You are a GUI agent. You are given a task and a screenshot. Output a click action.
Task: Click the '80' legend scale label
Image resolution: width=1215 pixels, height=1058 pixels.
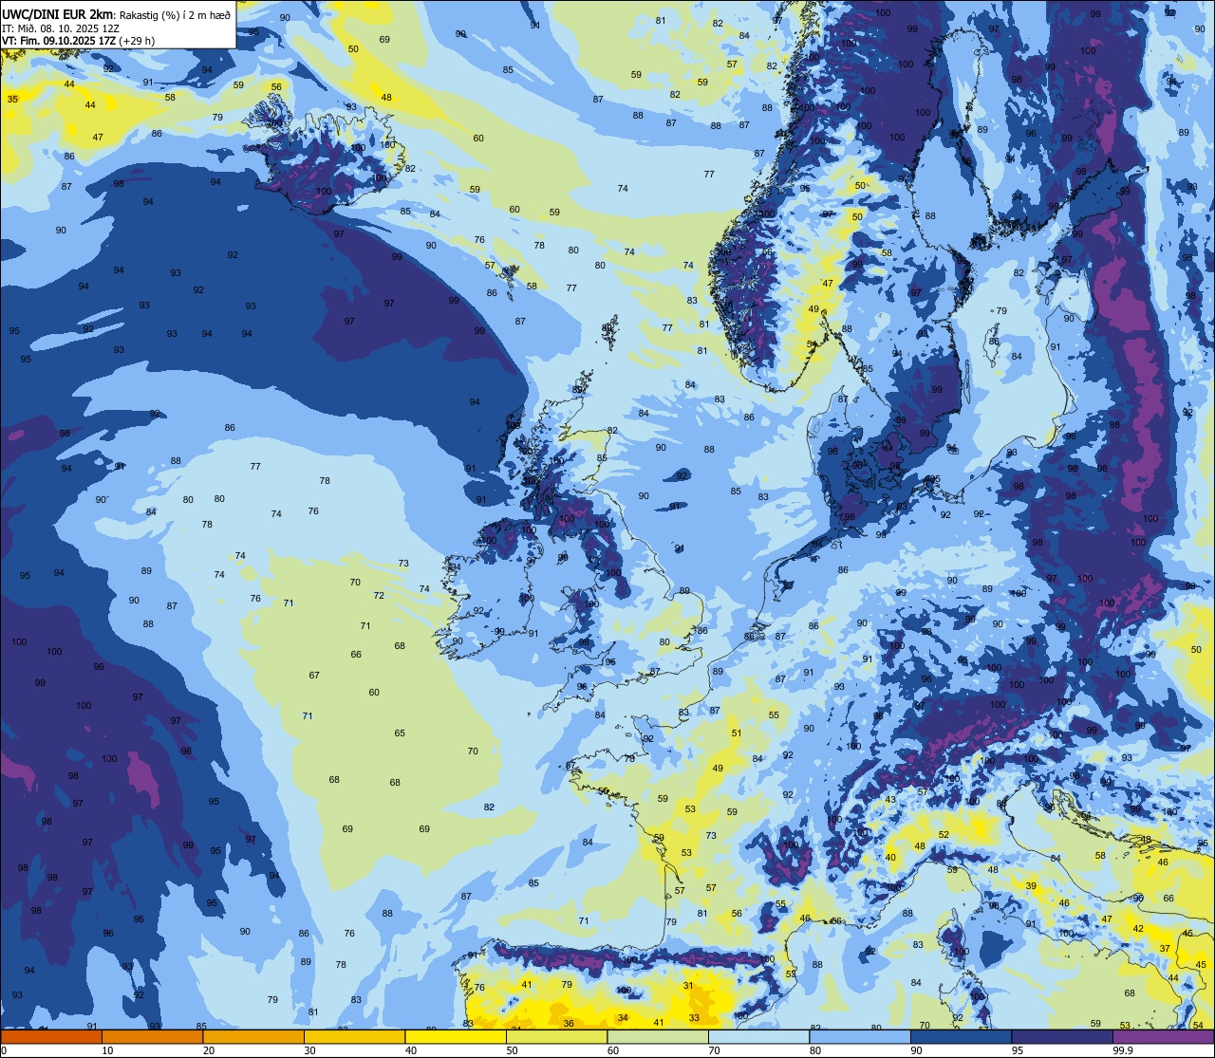coord(815,1050)
